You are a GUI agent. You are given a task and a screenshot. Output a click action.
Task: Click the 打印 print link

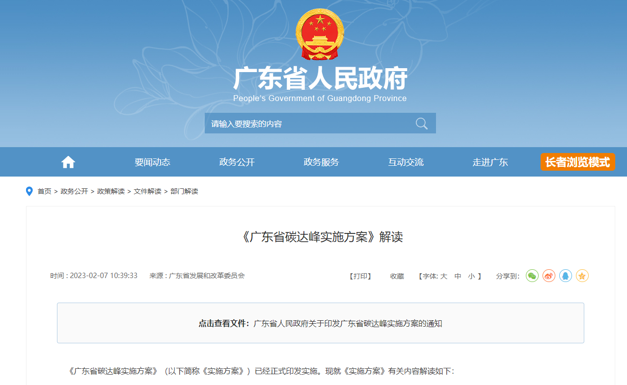click(360, 276)
